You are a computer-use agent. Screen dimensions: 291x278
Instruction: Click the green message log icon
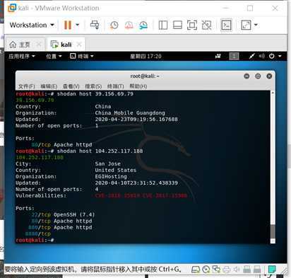click(x=272, y=269)
